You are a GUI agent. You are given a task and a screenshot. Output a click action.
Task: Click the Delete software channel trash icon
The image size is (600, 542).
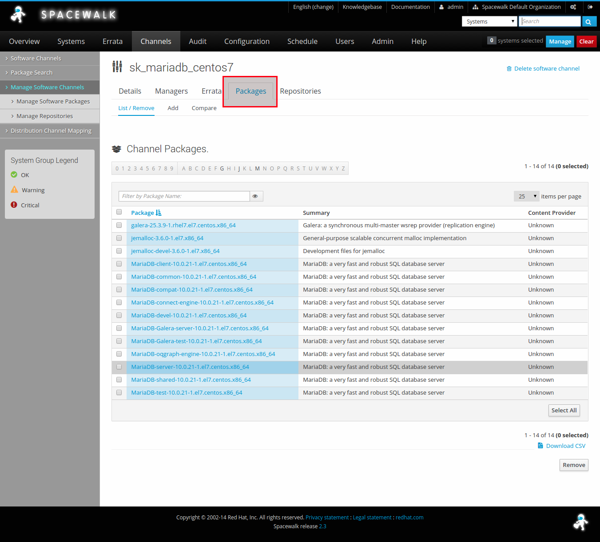pos(509,69)
